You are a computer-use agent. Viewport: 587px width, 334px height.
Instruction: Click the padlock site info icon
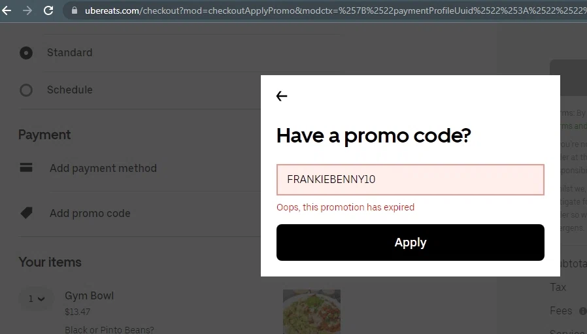[x=75, y=10]
